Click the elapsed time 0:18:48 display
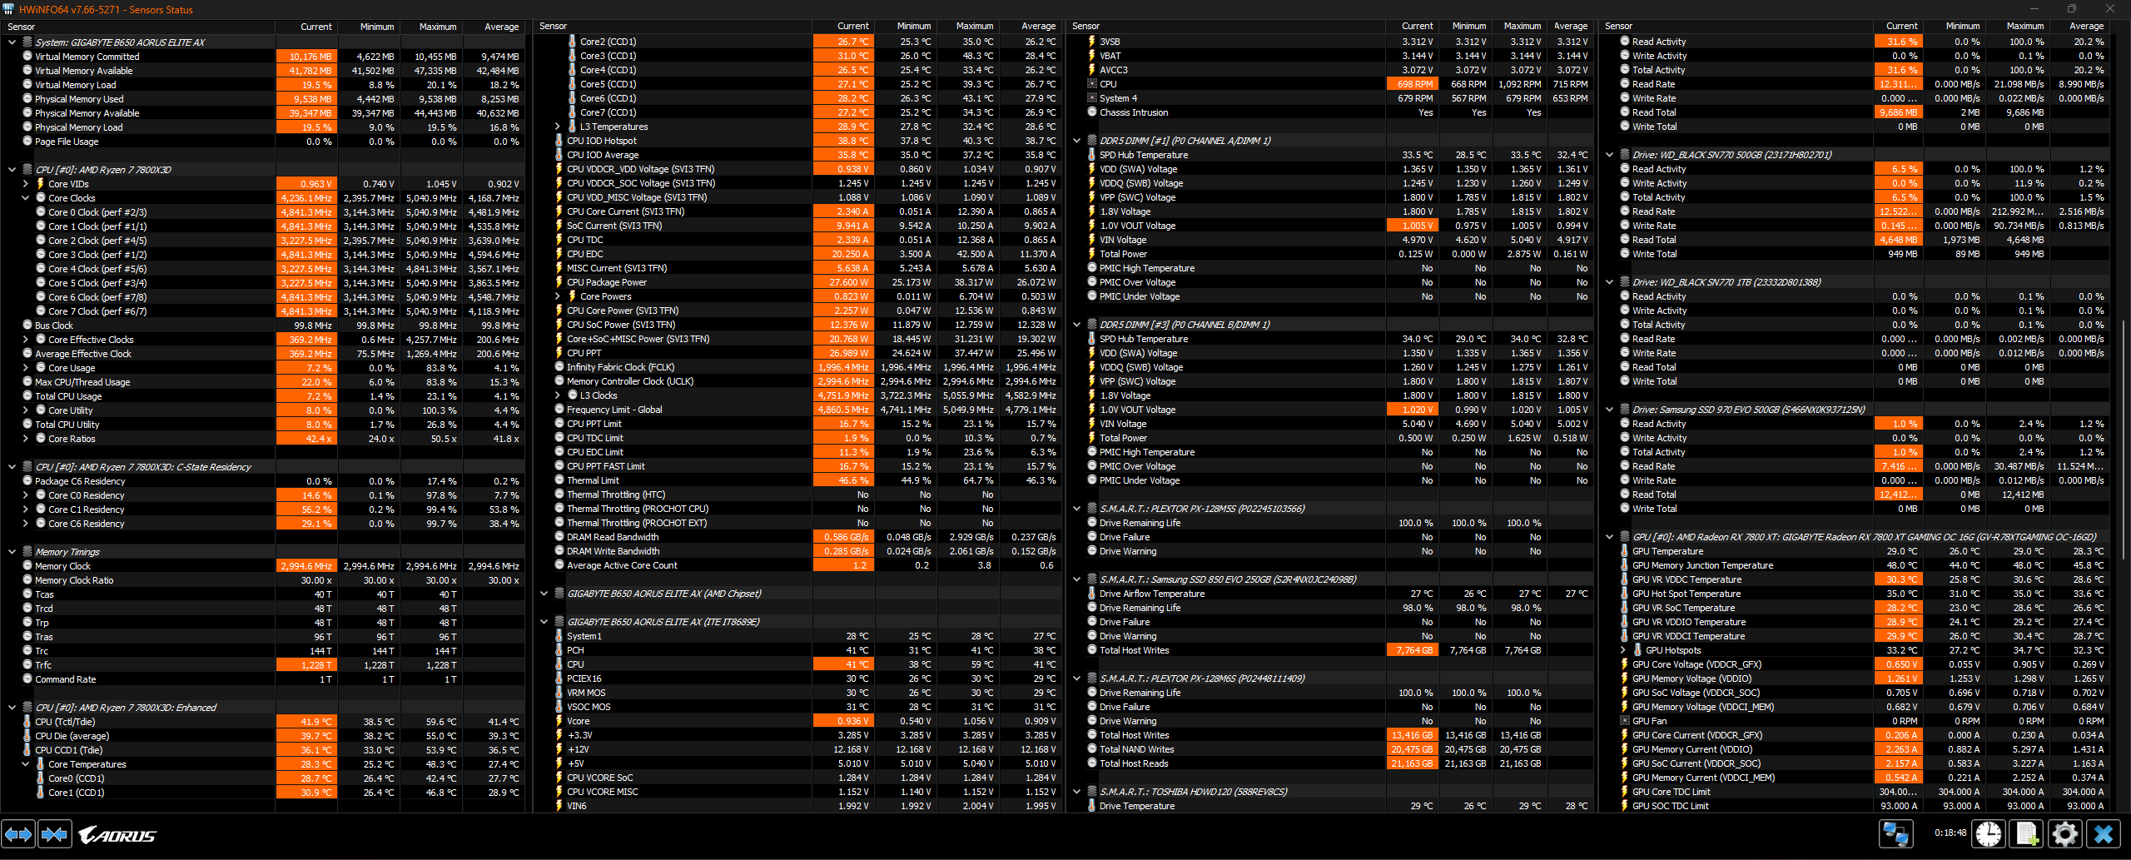 [1950, 833]
